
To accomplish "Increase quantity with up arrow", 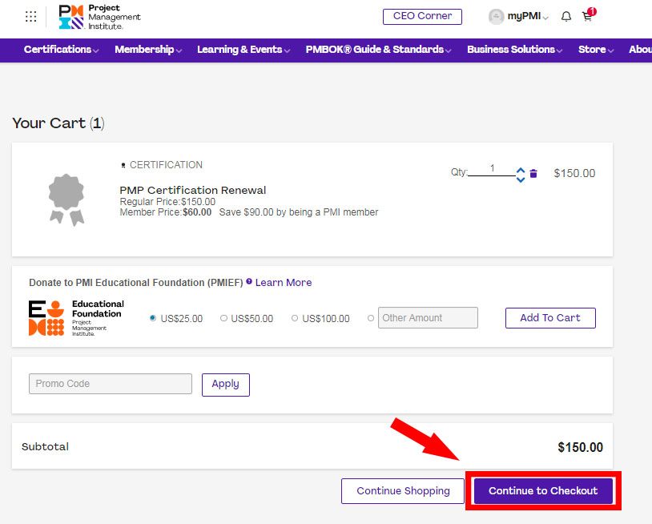I will (521, 171).
